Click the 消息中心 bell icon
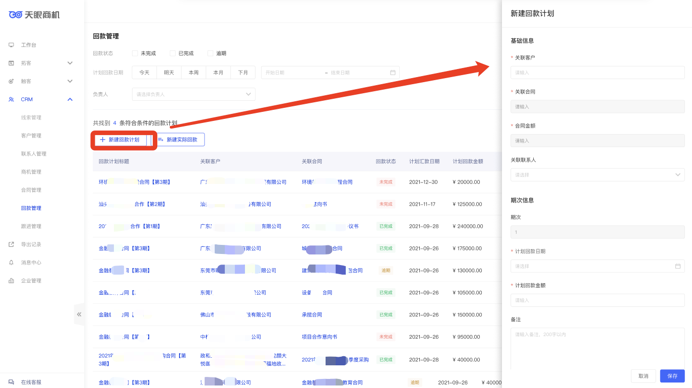 tap(11, 263)
